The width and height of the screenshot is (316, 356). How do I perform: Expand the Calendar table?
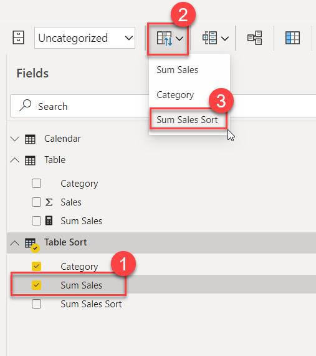15,139
